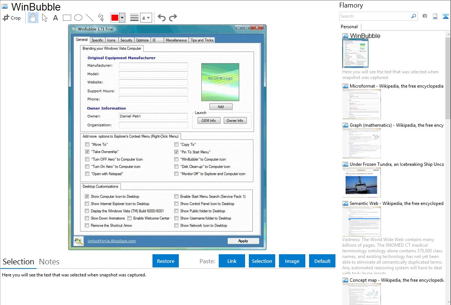This screenshot has height=305, width=451.
Task: Switch to the Notes tab
Action: click(49, 262)
